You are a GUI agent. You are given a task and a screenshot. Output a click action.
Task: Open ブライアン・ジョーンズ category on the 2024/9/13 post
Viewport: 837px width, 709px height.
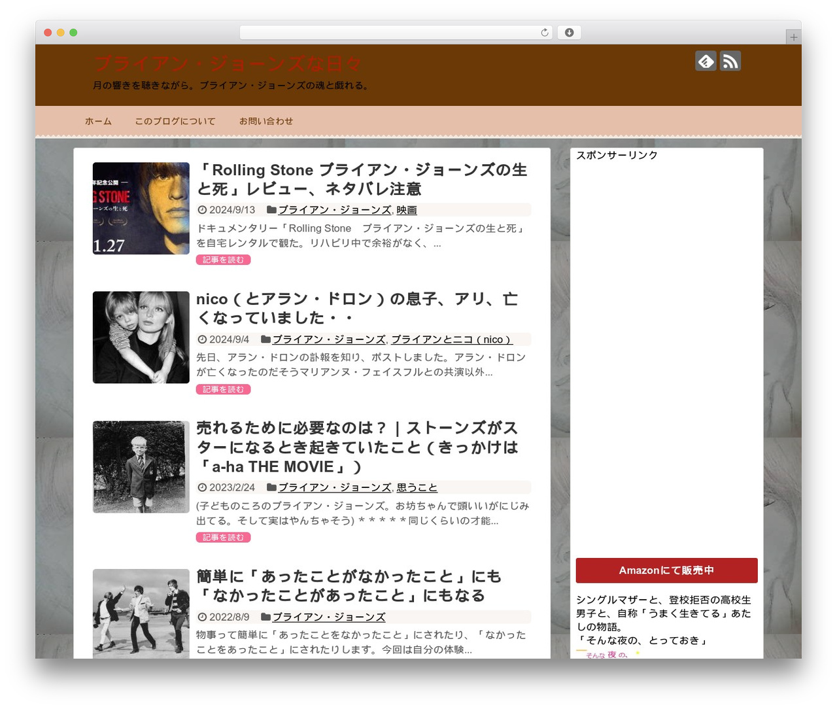pyautogui.click(x=335, y=210)
